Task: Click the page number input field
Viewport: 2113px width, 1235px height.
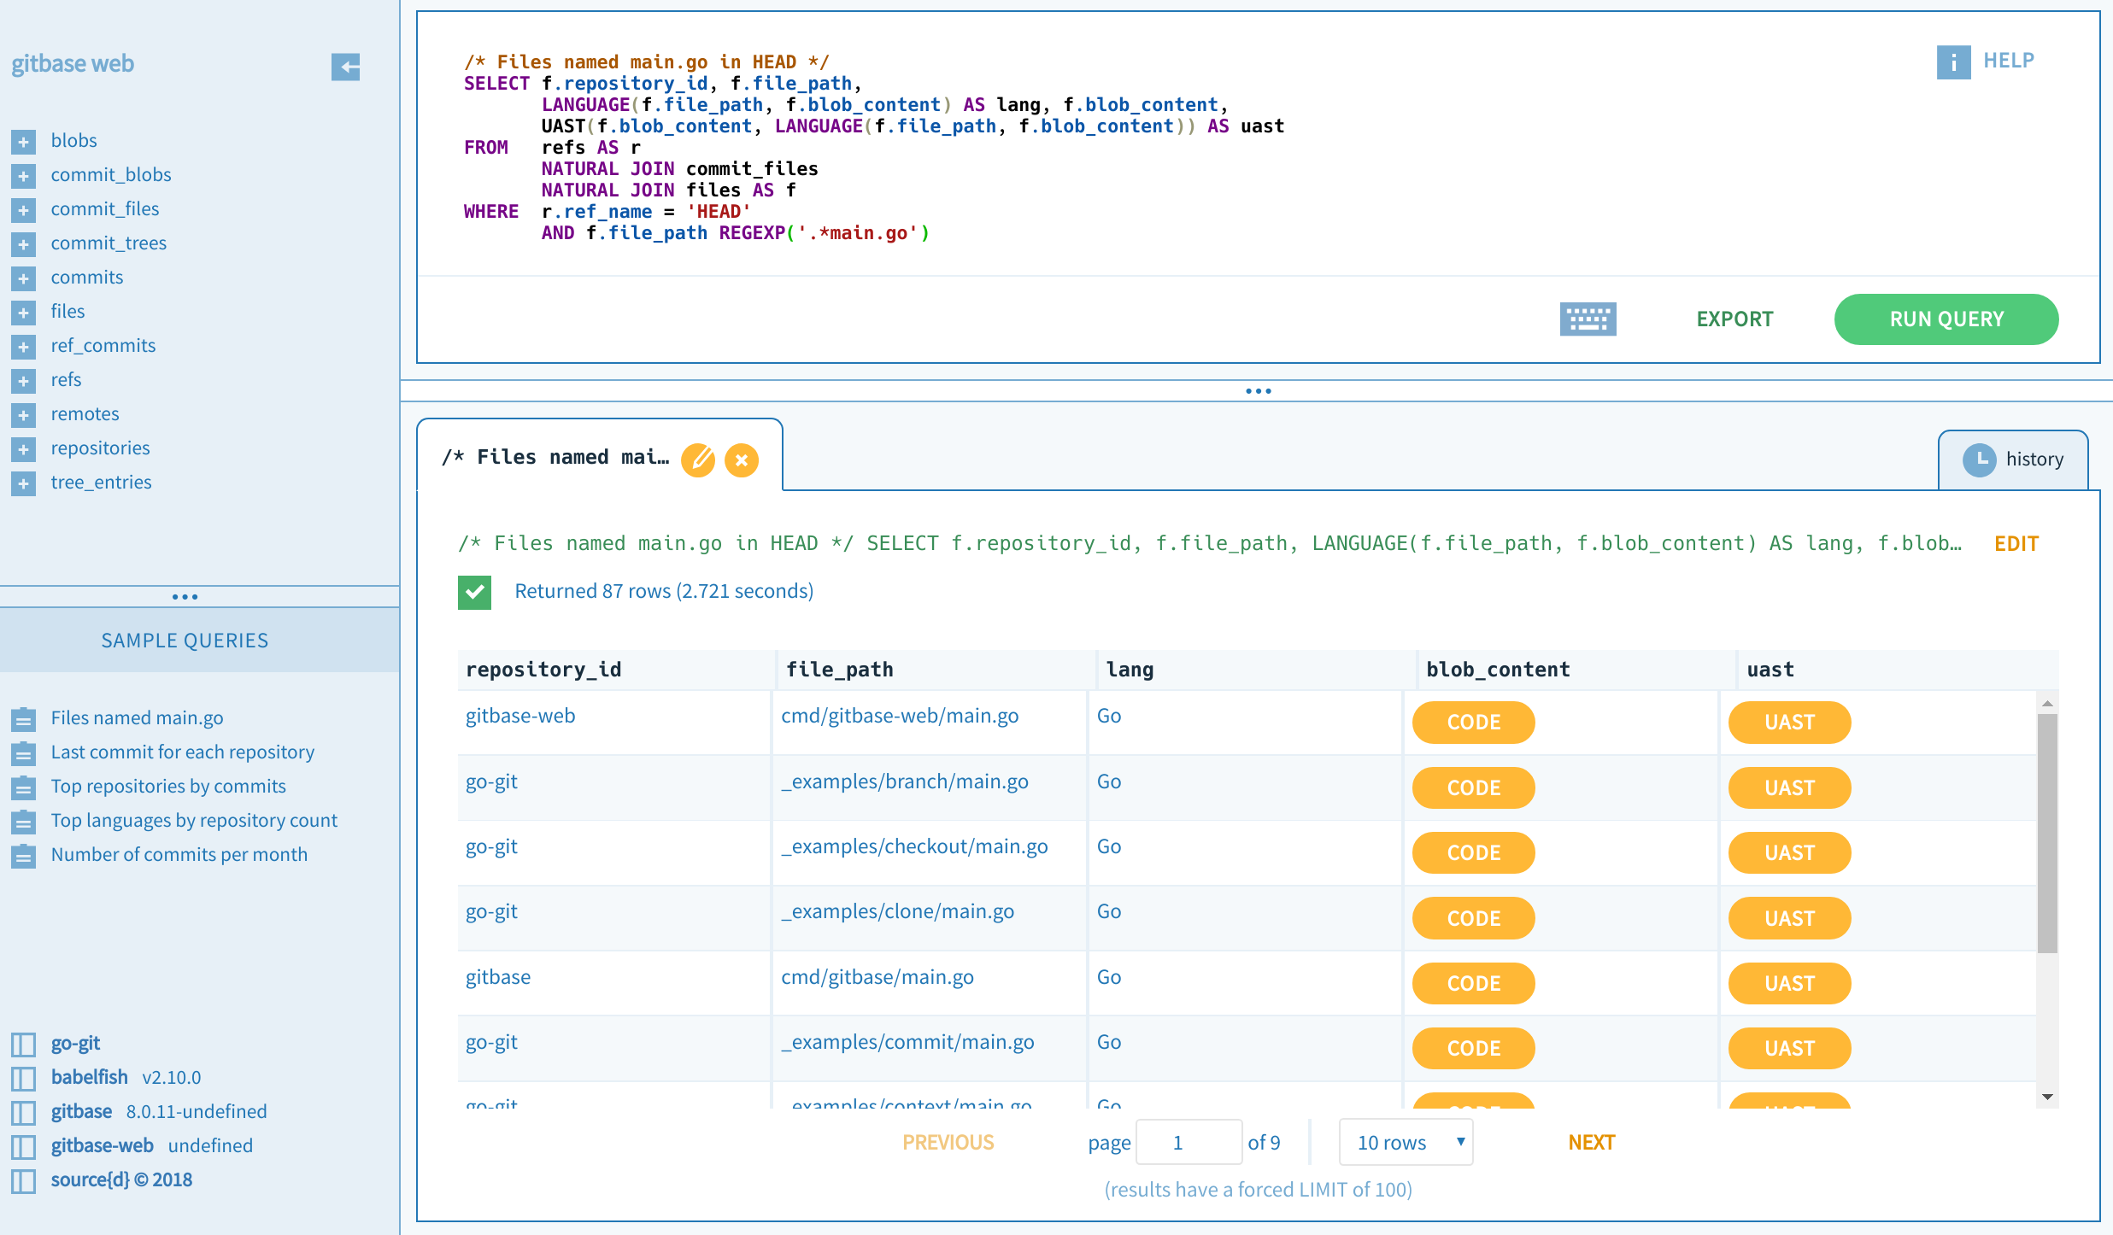Action: 1189,1142
